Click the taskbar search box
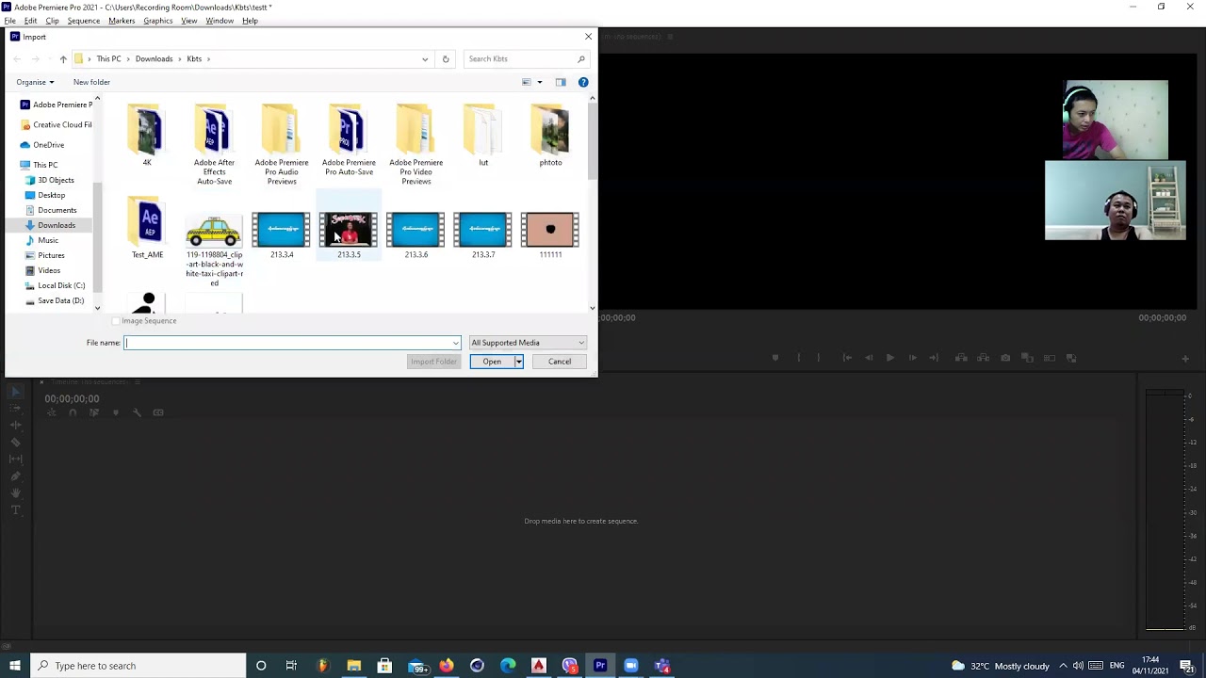 point(138,666)
